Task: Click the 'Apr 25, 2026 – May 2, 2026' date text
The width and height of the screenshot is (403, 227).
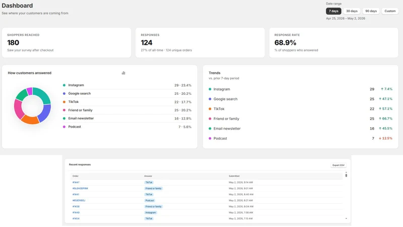Action: pyautogui.click(x=346, y=19)
